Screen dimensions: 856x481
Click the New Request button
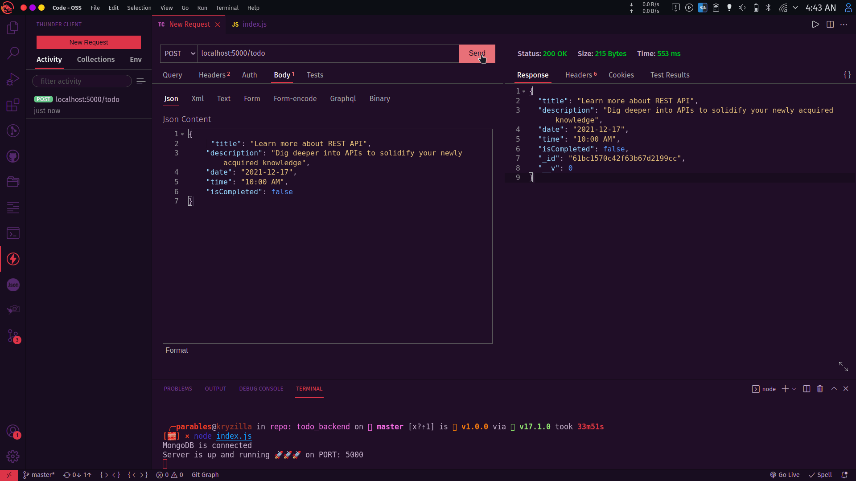[89, 42]
